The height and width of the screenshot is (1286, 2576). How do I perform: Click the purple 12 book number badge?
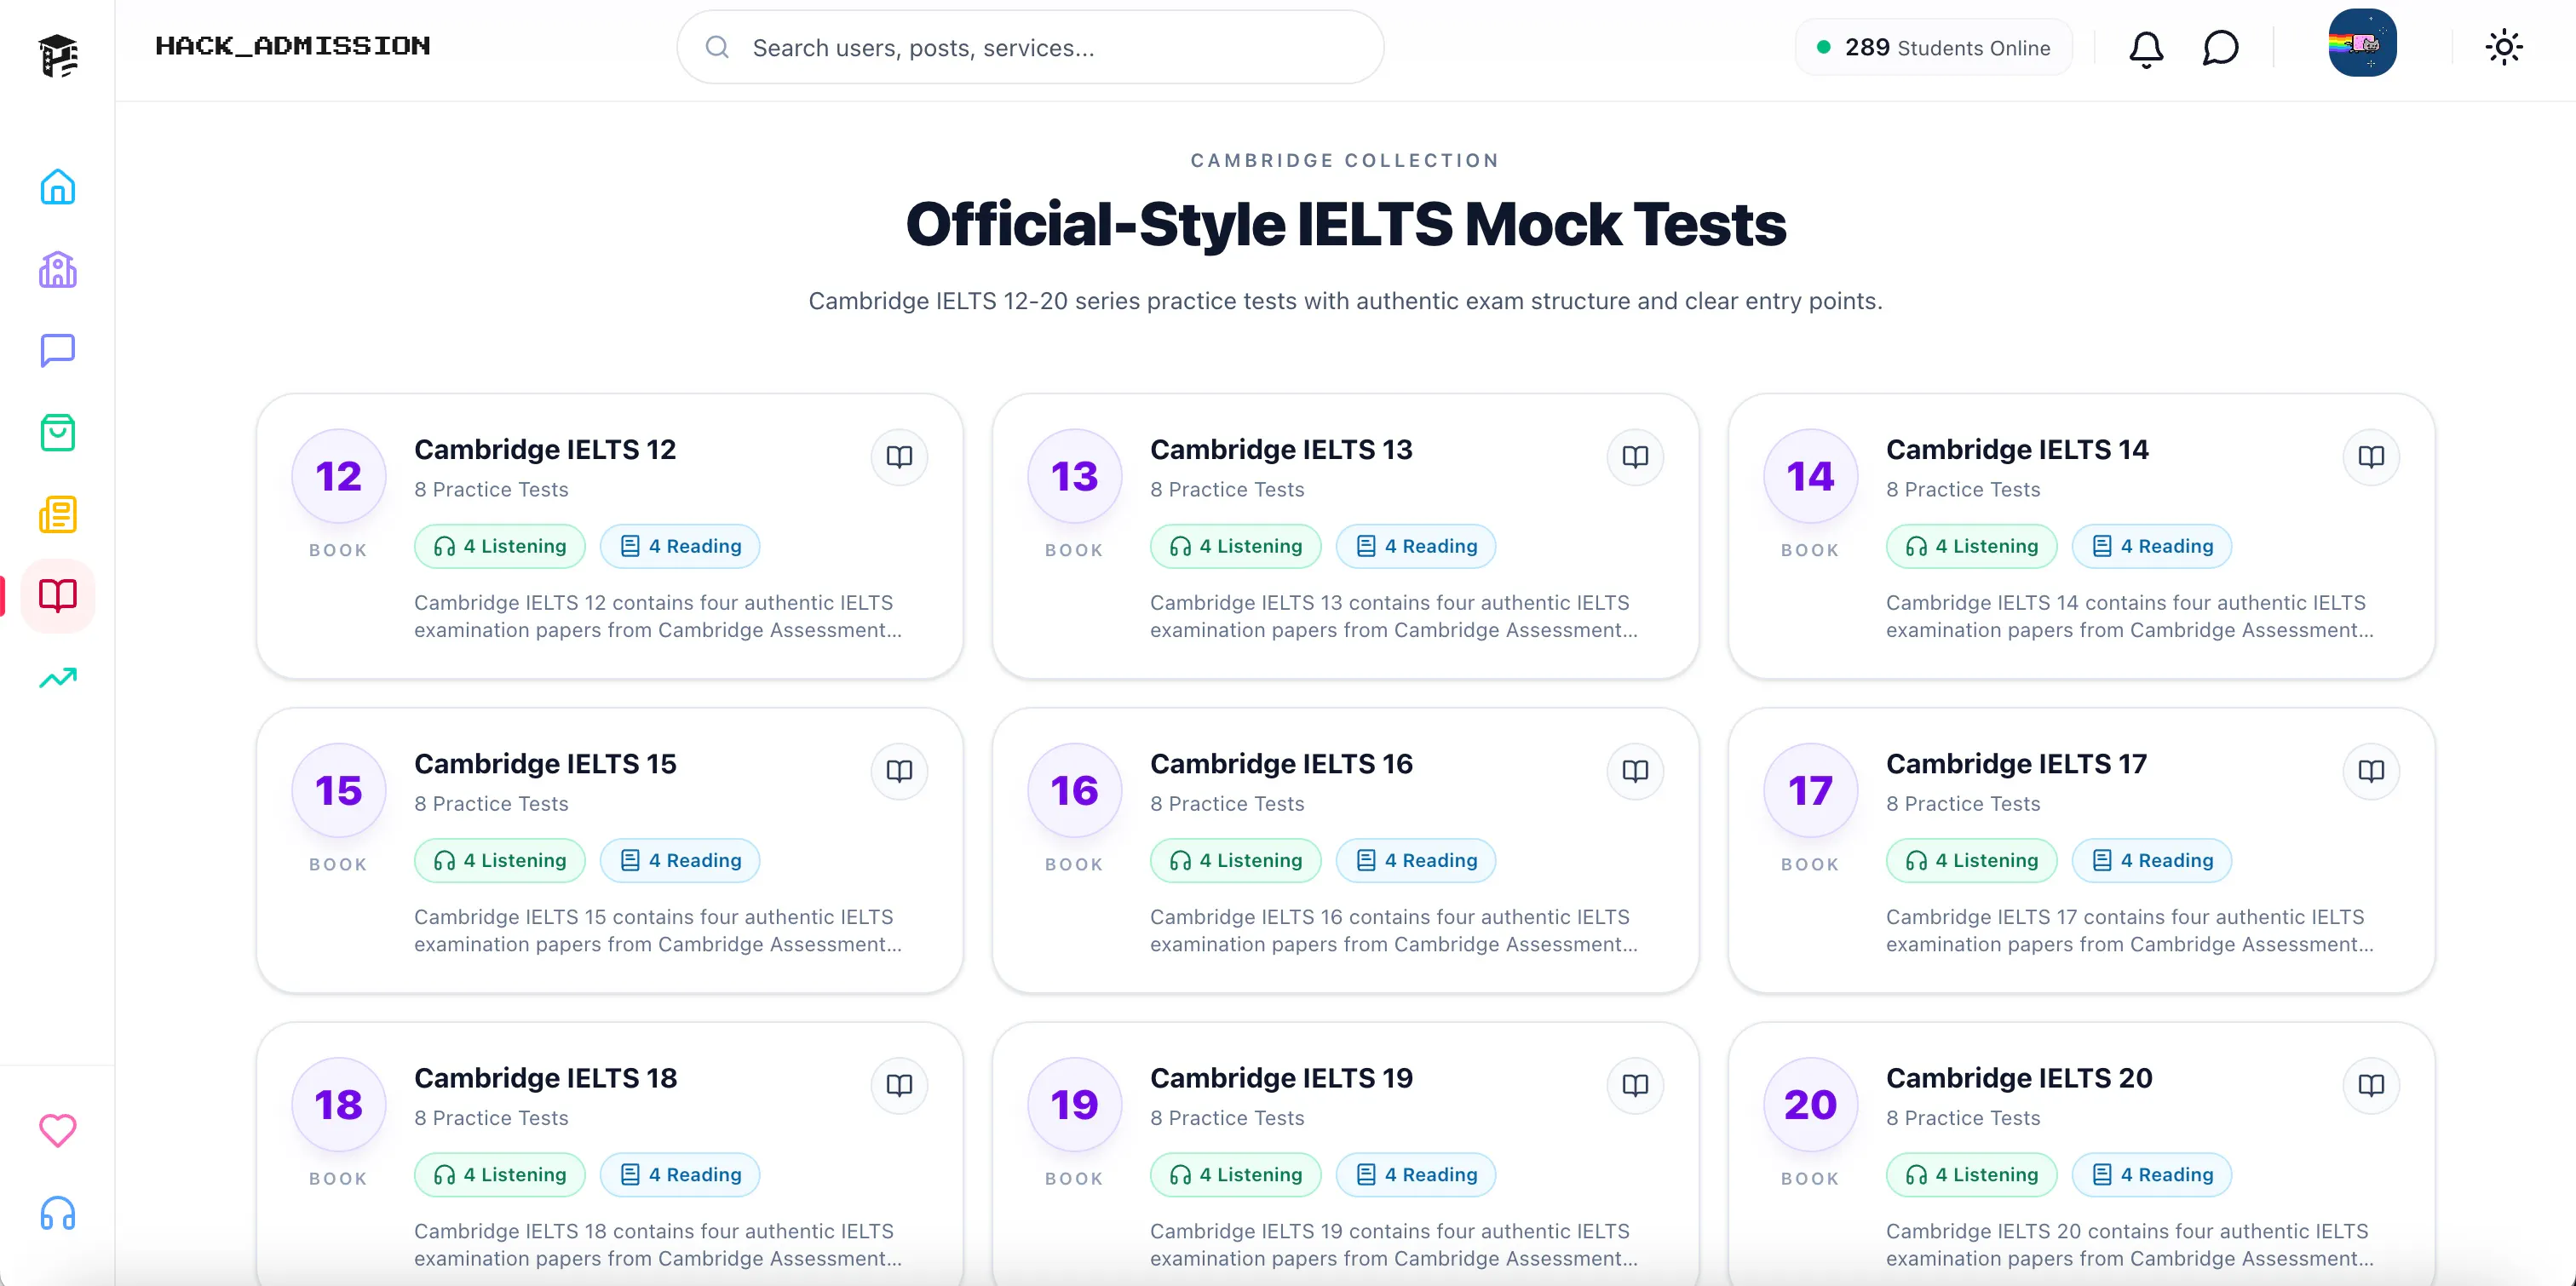click(x=339, y=476)
